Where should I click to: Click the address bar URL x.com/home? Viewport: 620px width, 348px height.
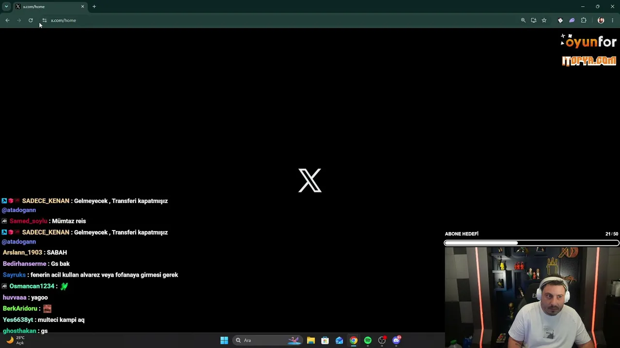click(x=63, y=20)
